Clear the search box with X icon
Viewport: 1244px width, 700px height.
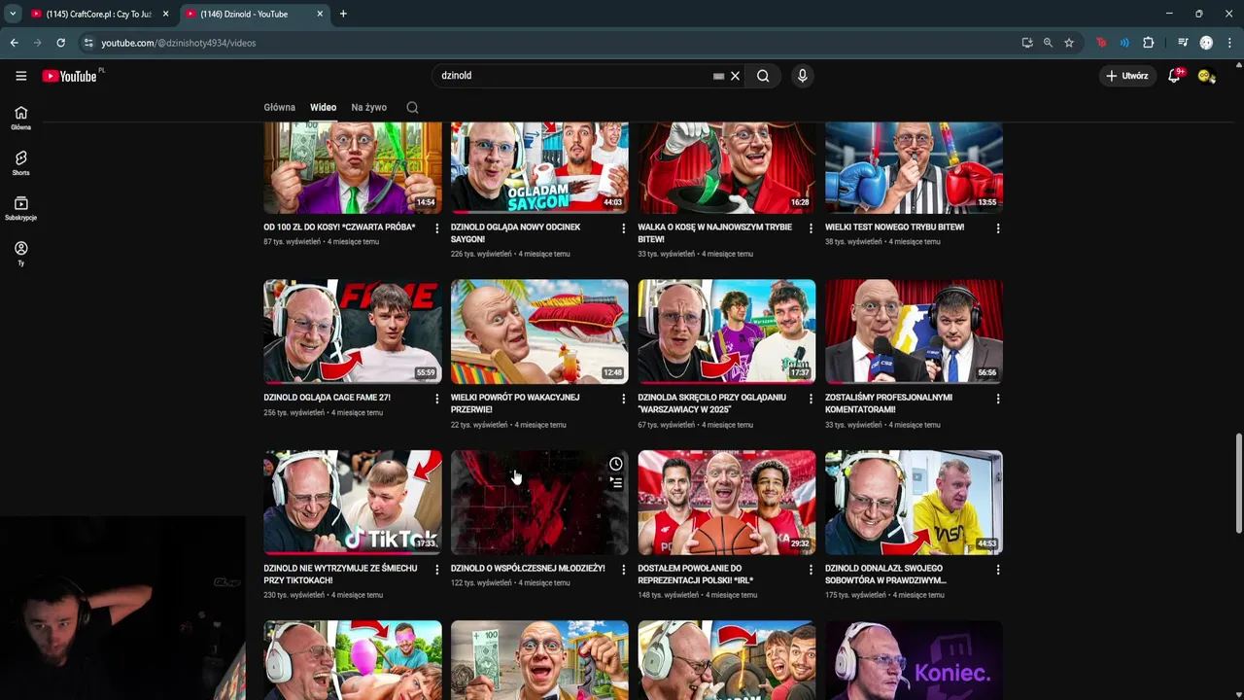click(735, 76)
